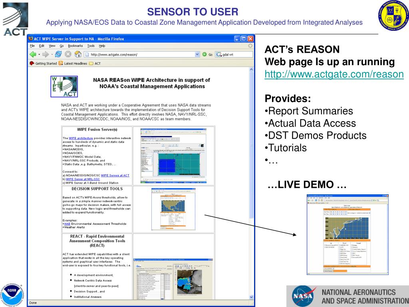This screenshot has height=307, width=409.
Task: Click the NASA logo in the footer
Action: 304,296
